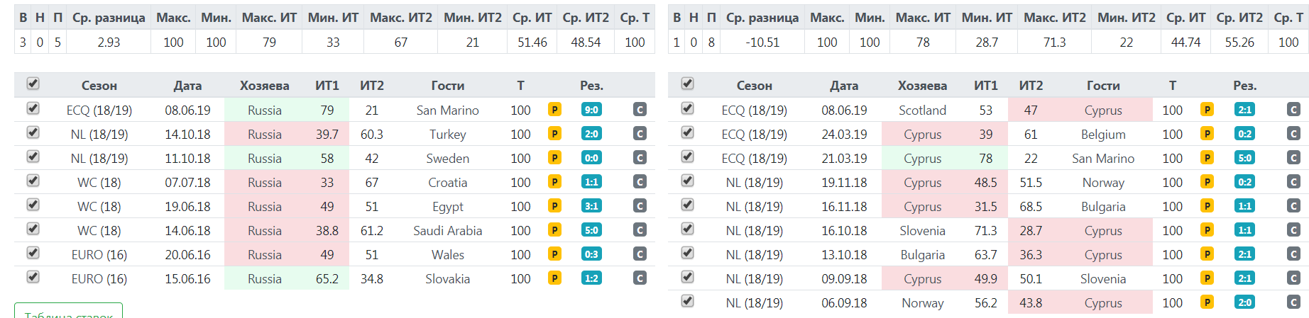Click the yellow P icon for Russia–San Marino

click(554, 110)
